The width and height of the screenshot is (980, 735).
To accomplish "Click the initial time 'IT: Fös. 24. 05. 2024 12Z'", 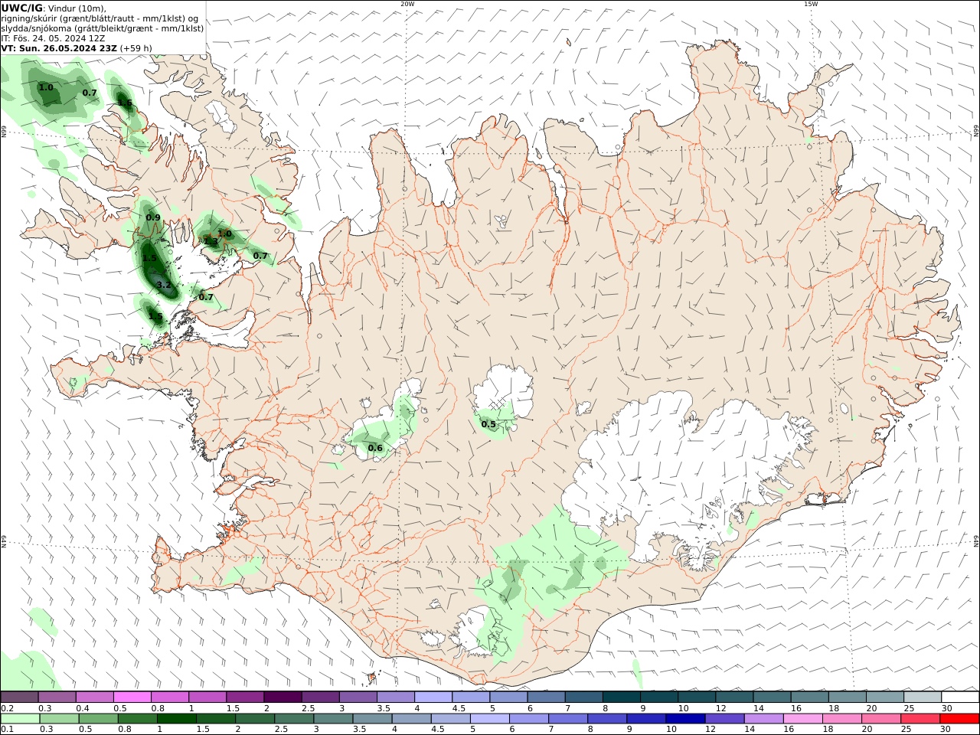I will click(51, 38).
